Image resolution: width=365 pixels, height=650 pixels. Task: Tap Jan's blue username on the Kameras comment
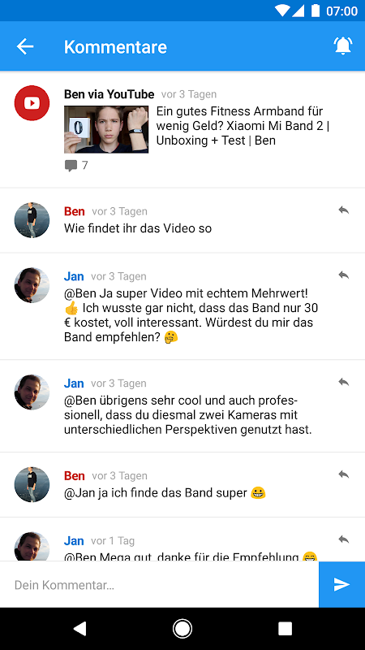pyautogui.click(x=74, y=383)
